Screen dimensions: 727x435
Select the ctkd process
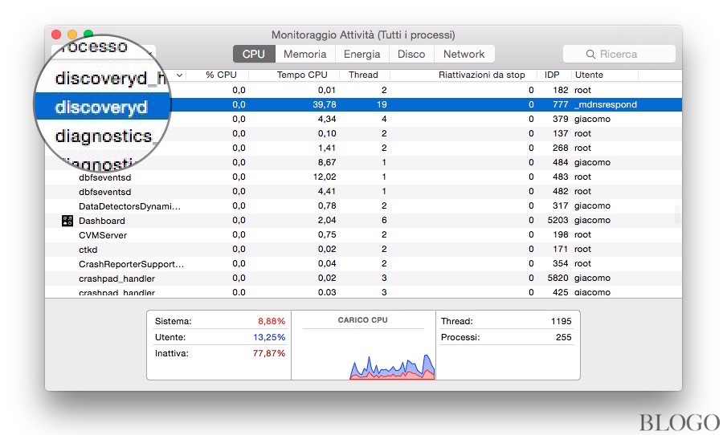tap(88, 250)
